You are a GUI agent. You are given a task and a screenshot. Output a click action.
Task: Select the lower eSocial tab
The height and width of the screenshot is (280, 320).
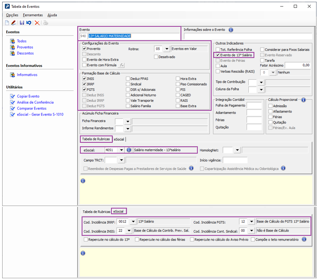(119, 211)
